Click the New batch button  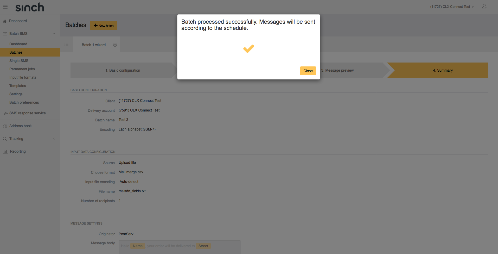coord(104,25)
